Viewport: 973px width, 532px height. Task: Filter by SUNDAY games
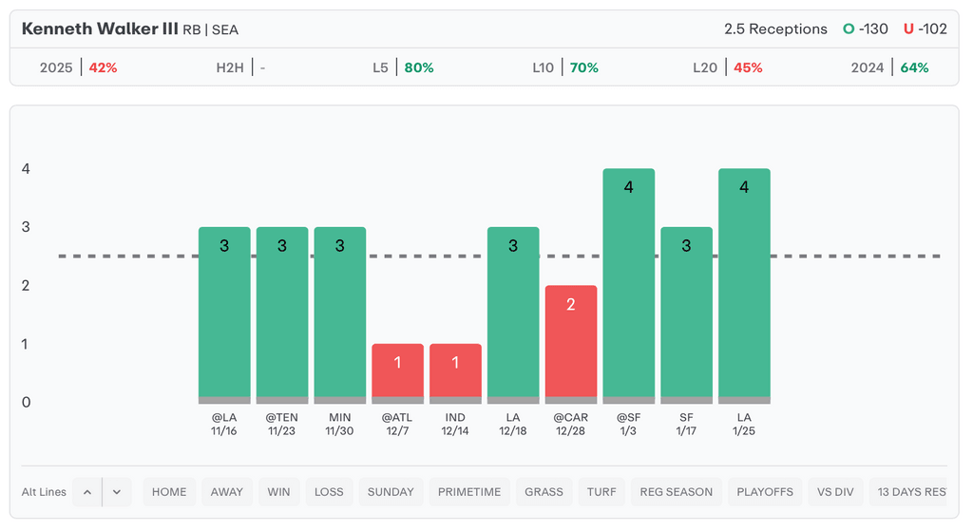[391, 492]
